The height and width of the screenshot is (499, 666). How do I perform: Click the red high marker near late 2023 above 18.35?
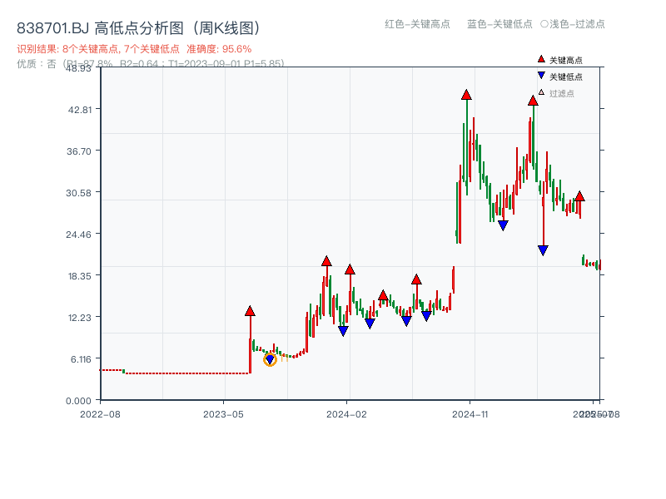326,261
